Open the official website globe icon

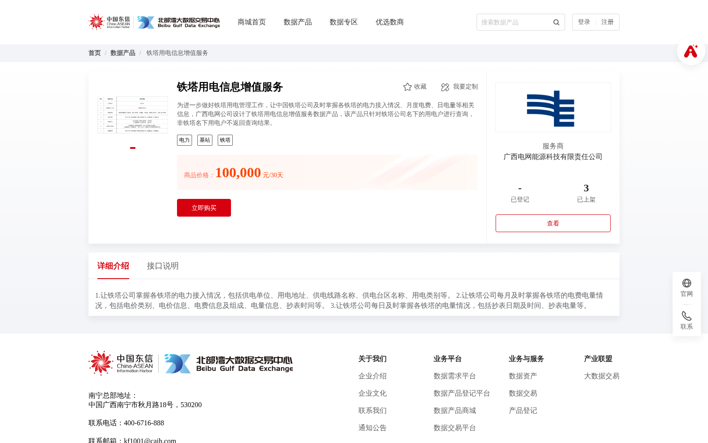687,283
